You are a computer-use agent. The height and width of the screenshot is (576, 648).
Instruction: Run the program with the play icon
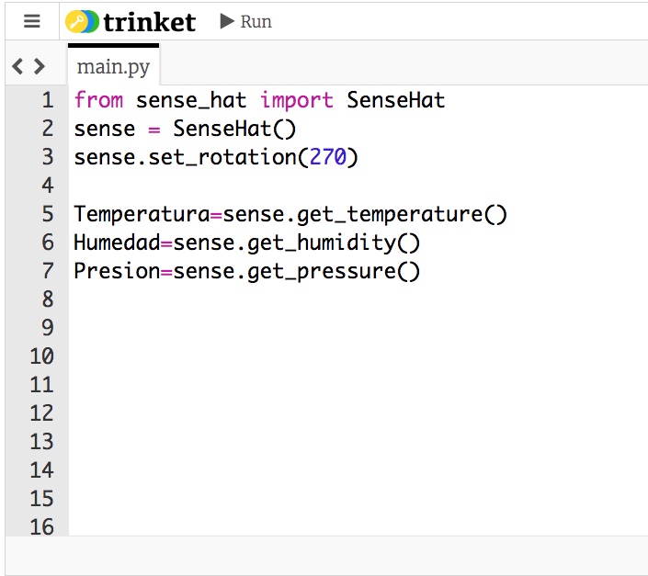click(x=228, y=21)
